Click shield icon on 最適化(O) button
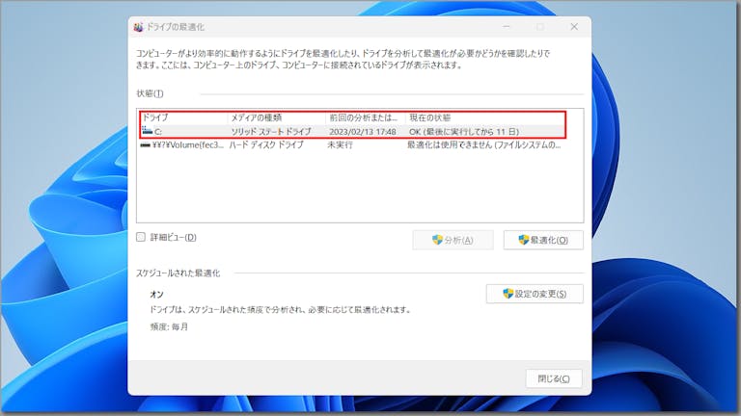The image size is (741, 416). click(523, 240)
